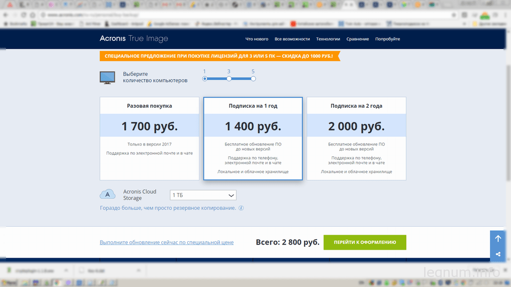Screen dimensions: 511x287
Task: Click the Acronis True Image logo
Action: (134, 38)
